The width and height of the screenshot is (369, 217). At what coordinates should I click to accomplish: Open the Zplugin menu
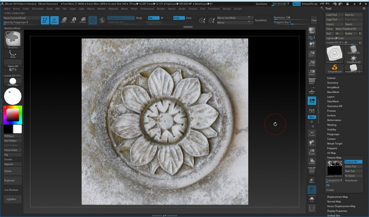pyautogui.click(x=227, y=9)
